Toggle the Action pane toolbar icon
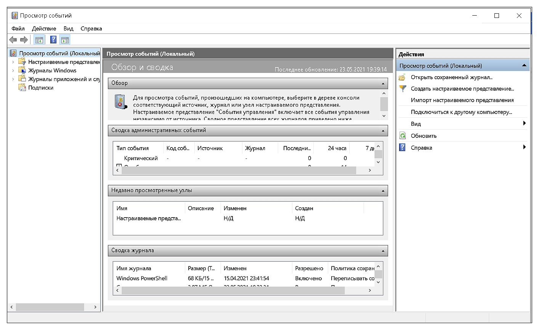The width and height of the screenshot is (539, 330). coord(65,40)
